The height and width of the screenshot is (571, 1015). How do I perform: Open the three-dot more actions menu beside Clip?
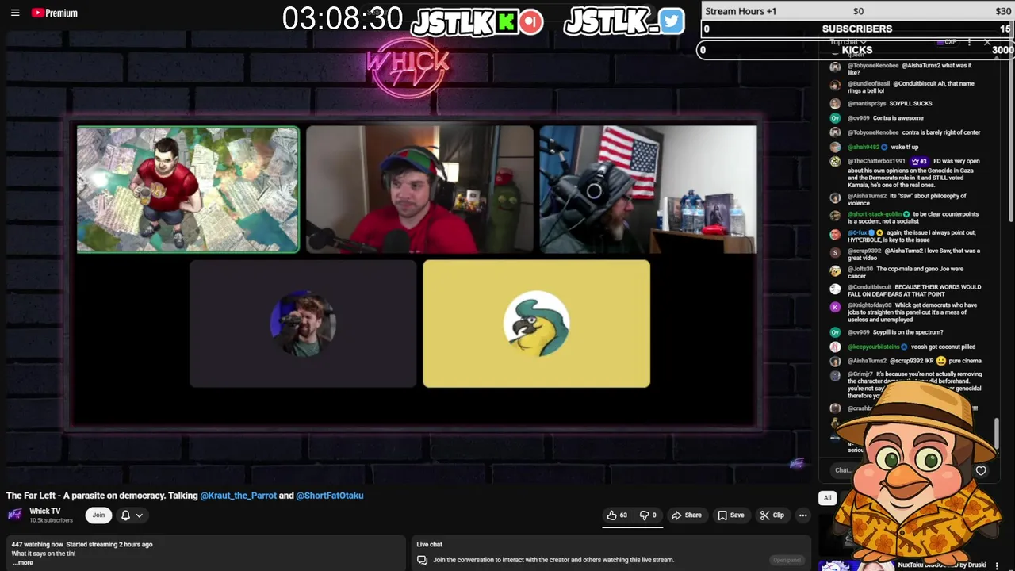point(802,515)
